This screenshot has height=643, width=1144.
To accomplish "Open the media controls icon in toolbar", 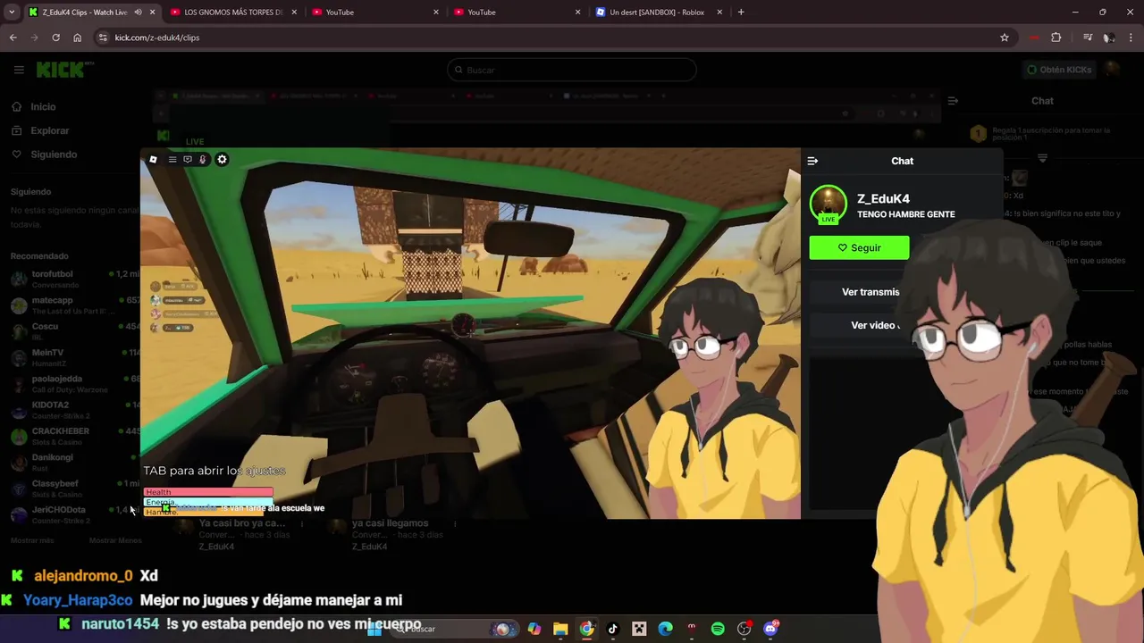I will tap(1087, 38).
